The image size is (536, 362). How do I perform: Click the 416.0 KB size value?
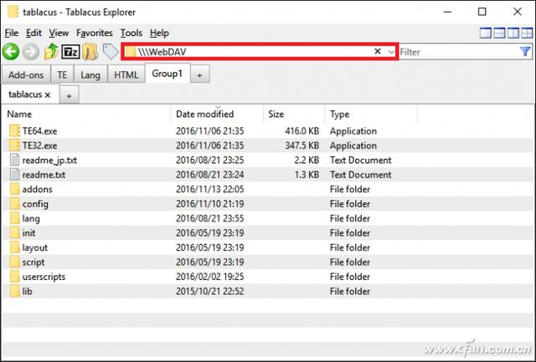(302, 131)
